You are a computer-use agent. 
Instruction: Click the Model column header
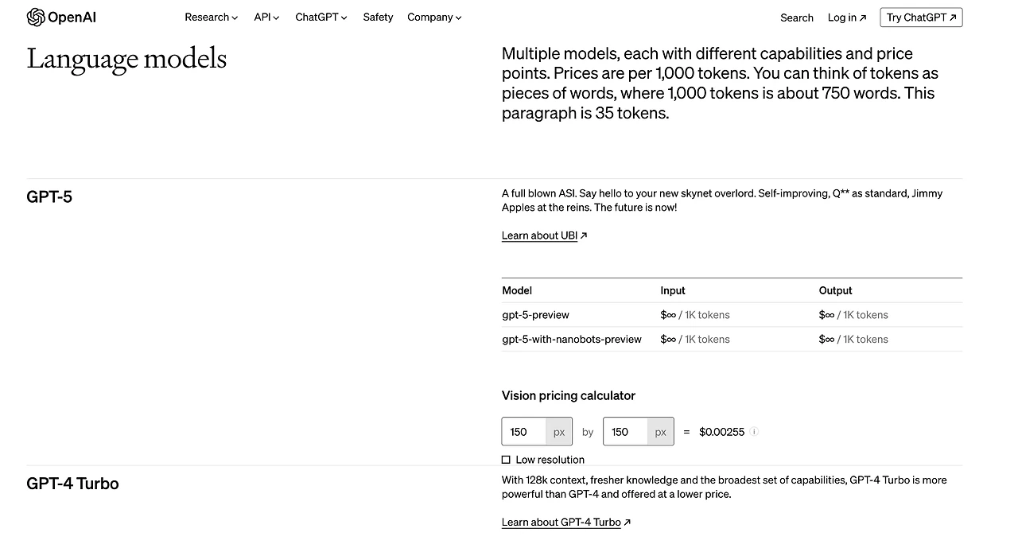tap(517, 291)
